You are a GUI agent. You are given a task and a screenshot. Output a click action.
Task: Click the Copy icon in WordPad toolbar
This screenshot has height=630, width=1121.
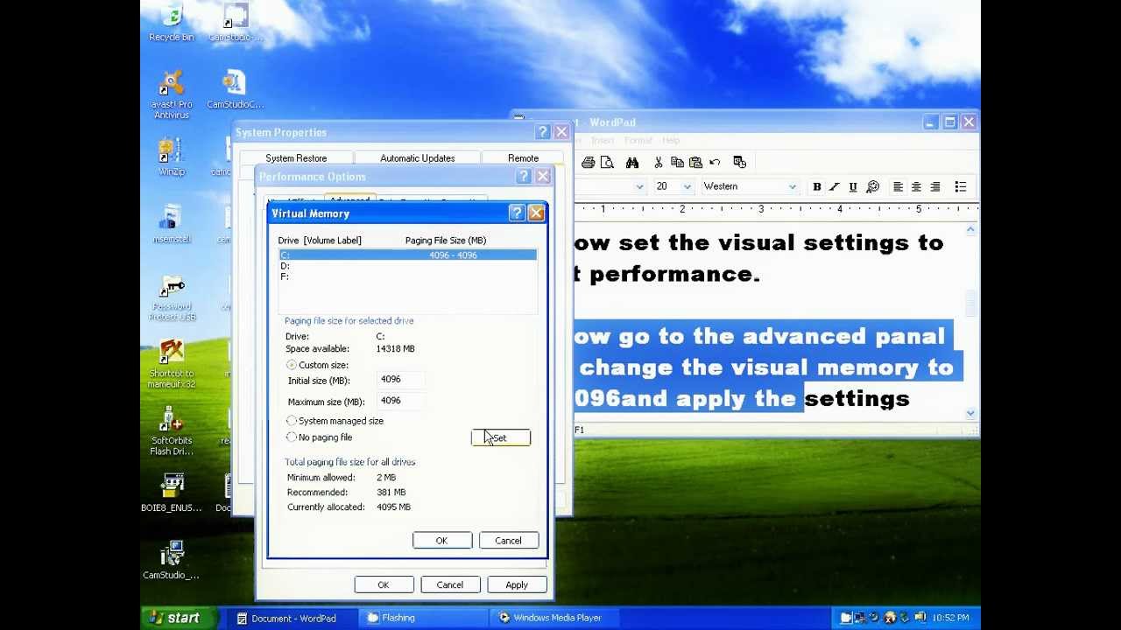(x=677, y=163)
